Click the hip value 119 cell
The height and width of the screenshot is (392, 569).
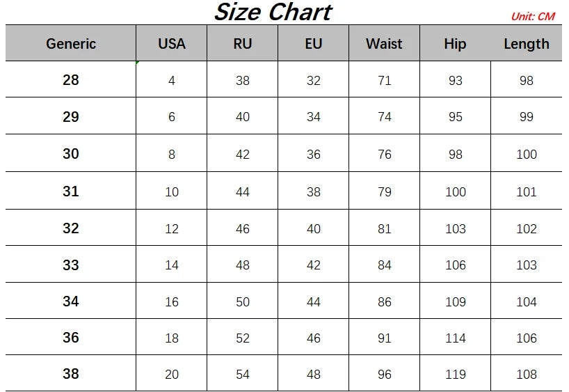455,375
